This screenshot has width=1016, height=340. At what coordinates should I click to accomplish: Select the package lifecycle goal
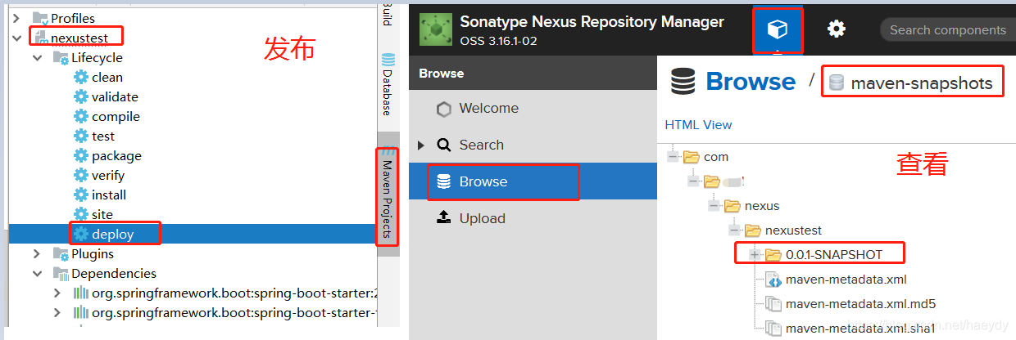[116, 155]
